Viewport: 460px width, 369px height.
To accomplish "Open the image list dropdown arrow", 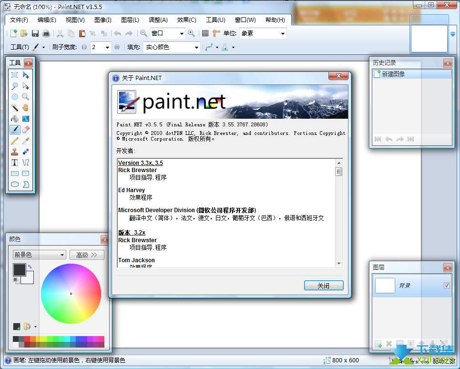I will click(x=453, y=35).
